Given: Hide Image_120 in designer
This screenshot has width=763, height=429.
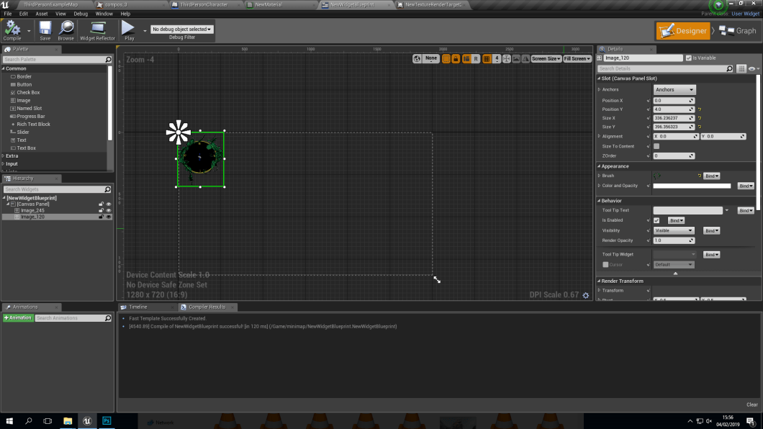Looking at the screenshot, I should 109,217.
